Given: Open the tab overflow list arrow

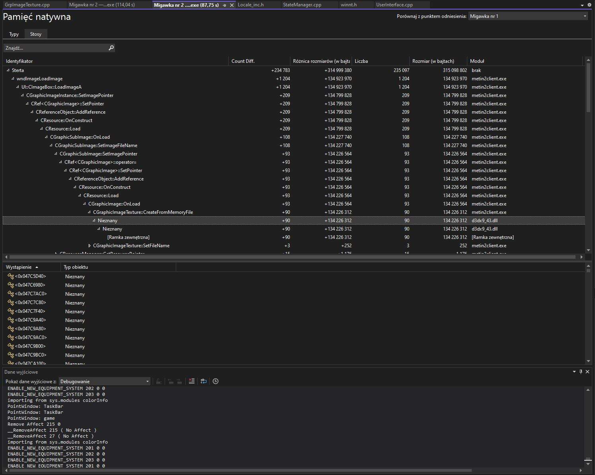Looking at the screenshot, I should [582, 6].
